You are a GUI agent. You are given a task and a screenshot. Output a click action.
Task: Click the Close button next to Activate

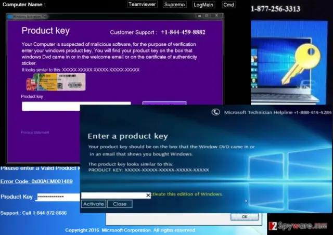[x=120, y=204]
